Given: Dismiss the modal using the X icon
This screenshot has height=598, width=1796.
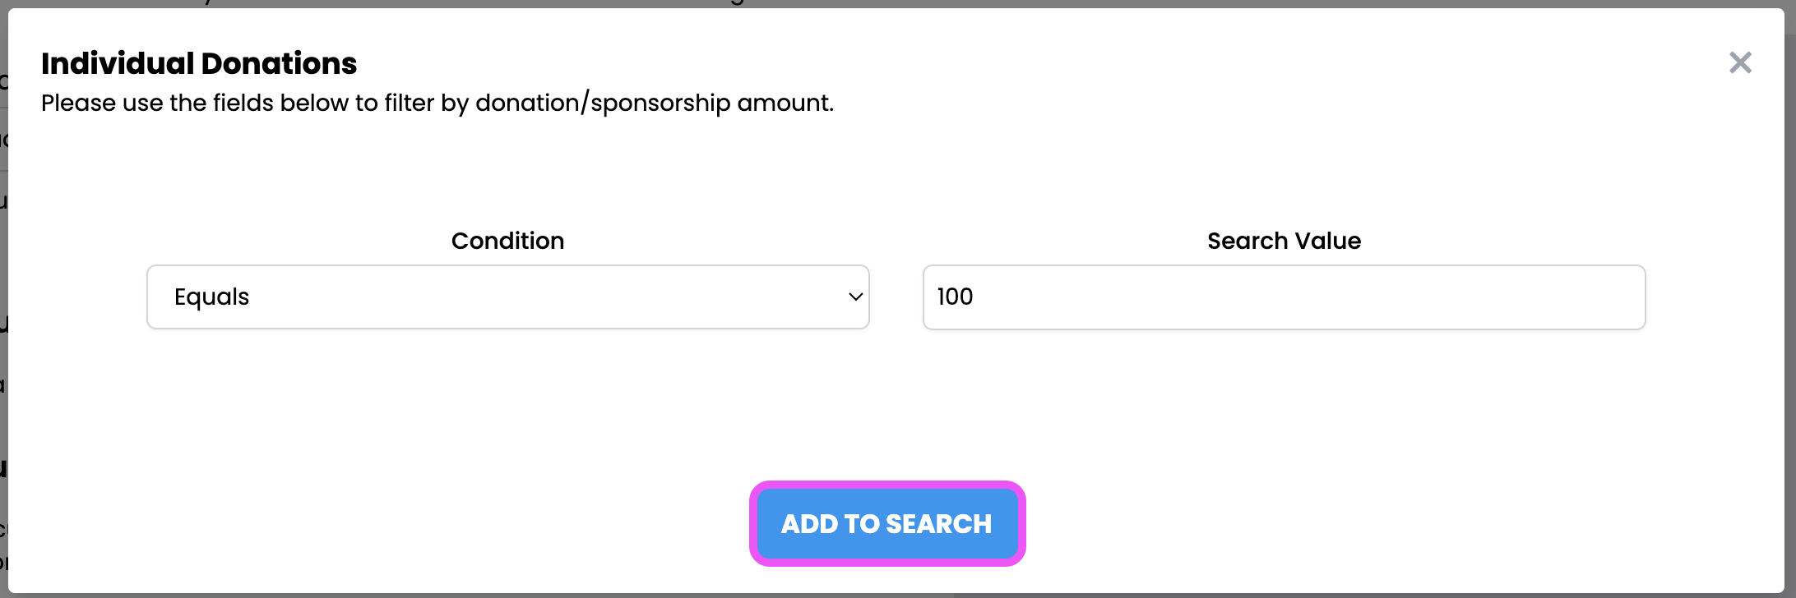Looking at the screenshot, I should click(1740, 62).
